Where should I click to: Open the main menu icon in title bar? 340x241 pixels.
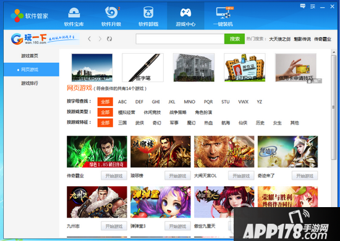click(312, 7)
